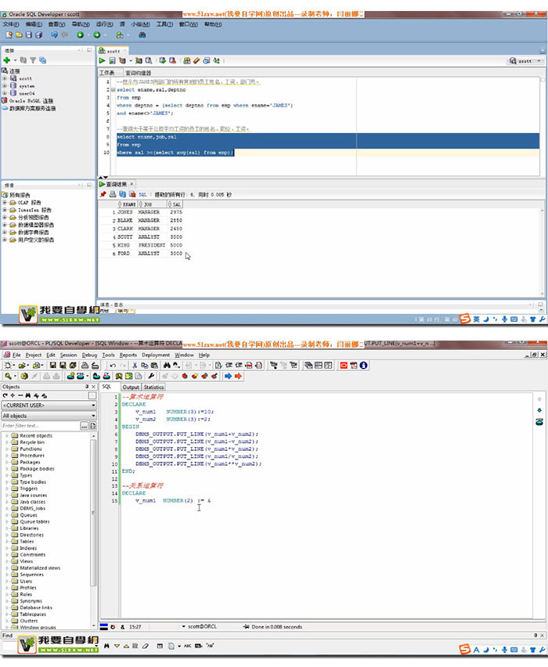Click the new file icon in SQL Developer toolbar
The height and width of the screenshot is (667, 548).
pyautogui.click(x=9, y=35)
